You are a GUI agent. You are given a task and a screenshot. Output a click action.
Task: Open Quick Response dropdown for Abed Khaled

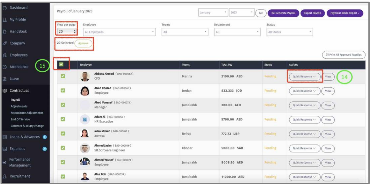(304, 91)
